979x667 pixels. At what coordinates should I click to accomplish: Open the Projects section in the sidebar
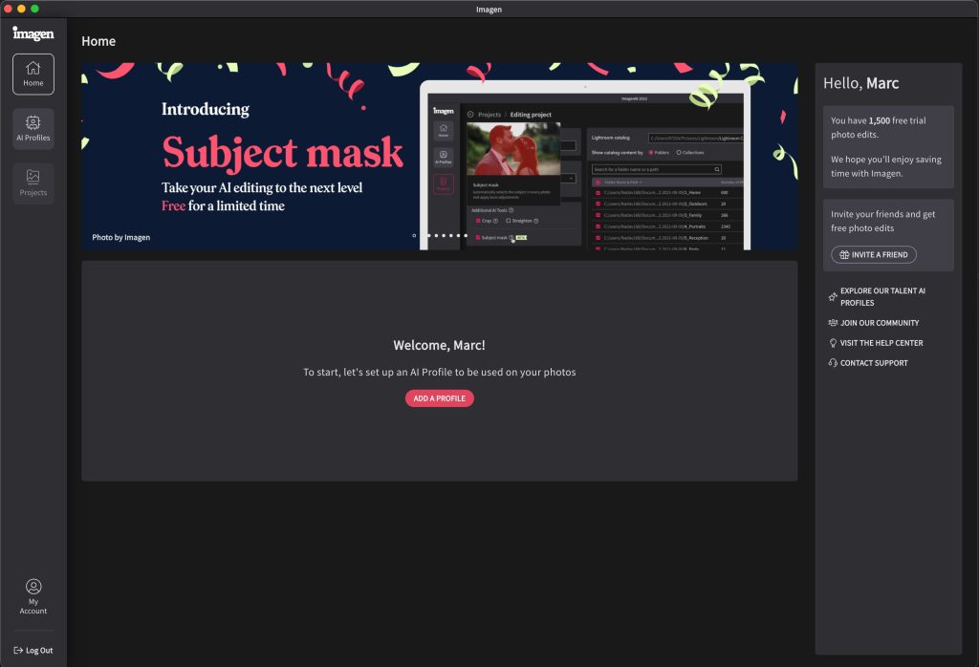33,183
